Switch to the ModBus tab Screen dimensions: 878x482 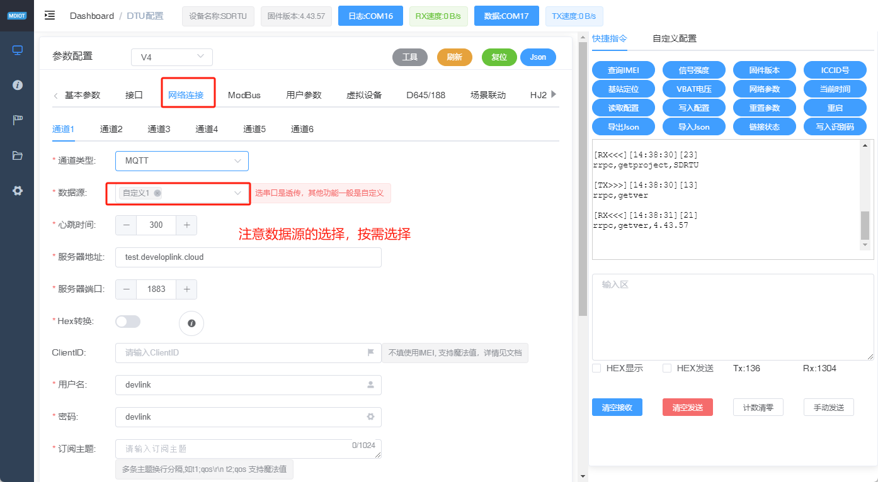tap(244, 95)
